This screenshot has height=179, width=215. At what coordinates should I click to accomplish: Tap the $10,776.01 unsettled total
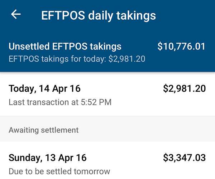pyautogui.click(x=181, y=47)
